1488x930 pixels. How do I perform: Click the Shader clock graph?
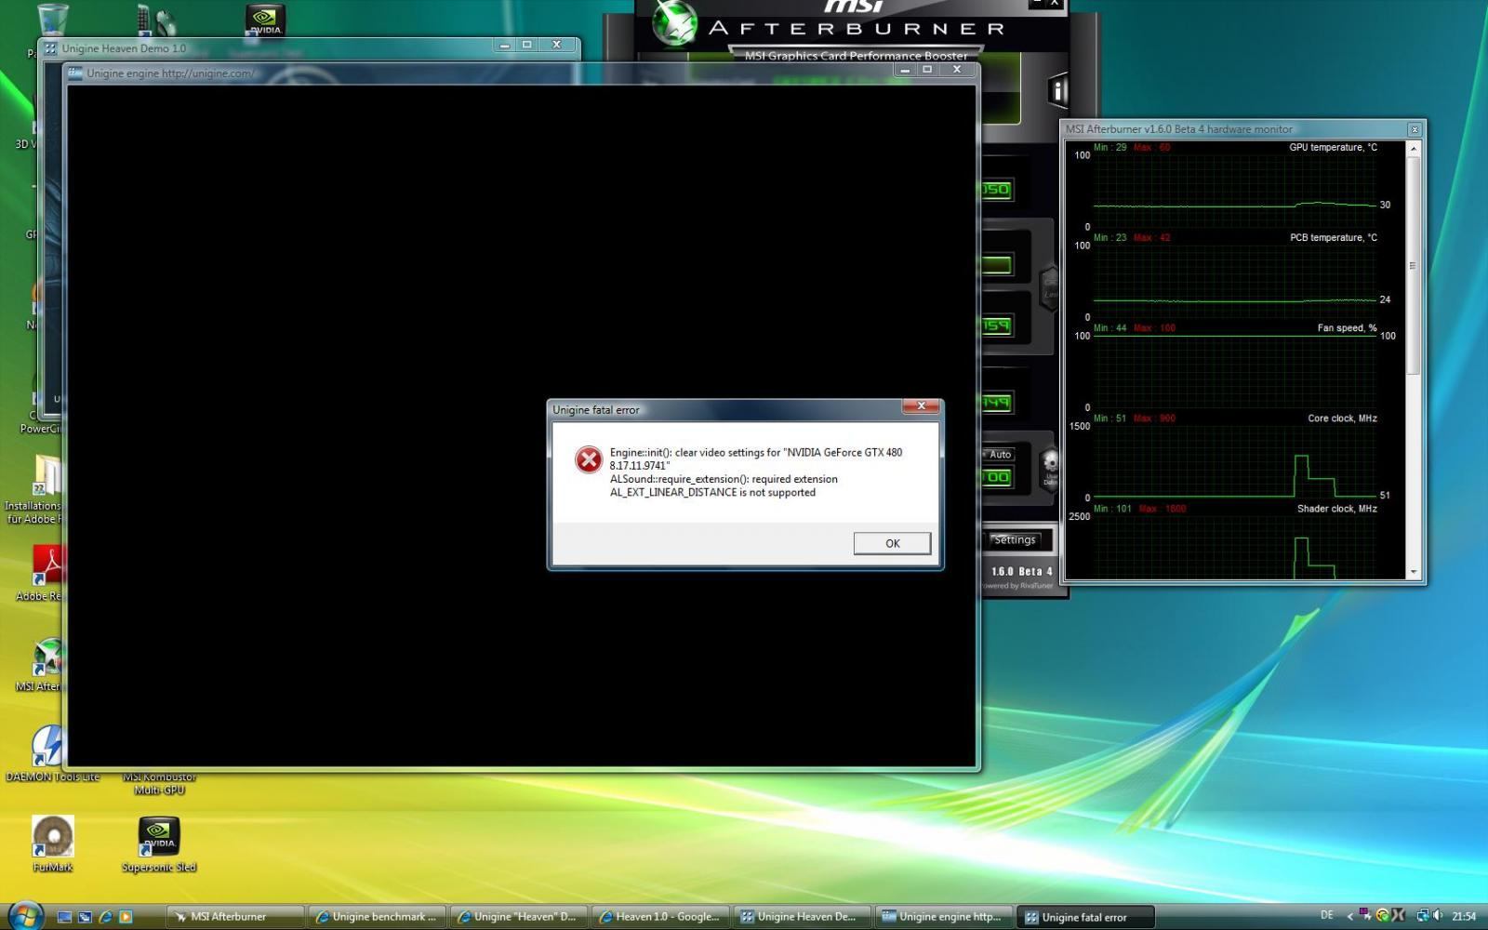[1235, 547]
